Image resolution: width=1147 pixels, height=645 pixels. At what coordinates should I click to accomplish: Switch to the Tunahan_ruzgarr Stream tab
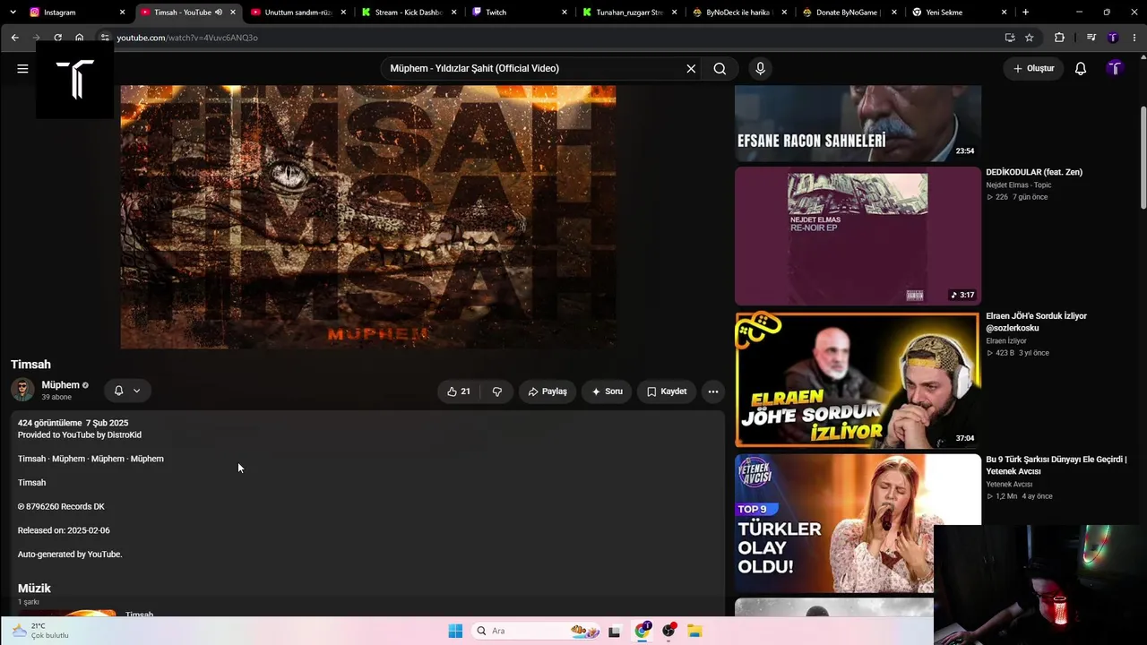[628, 13]
